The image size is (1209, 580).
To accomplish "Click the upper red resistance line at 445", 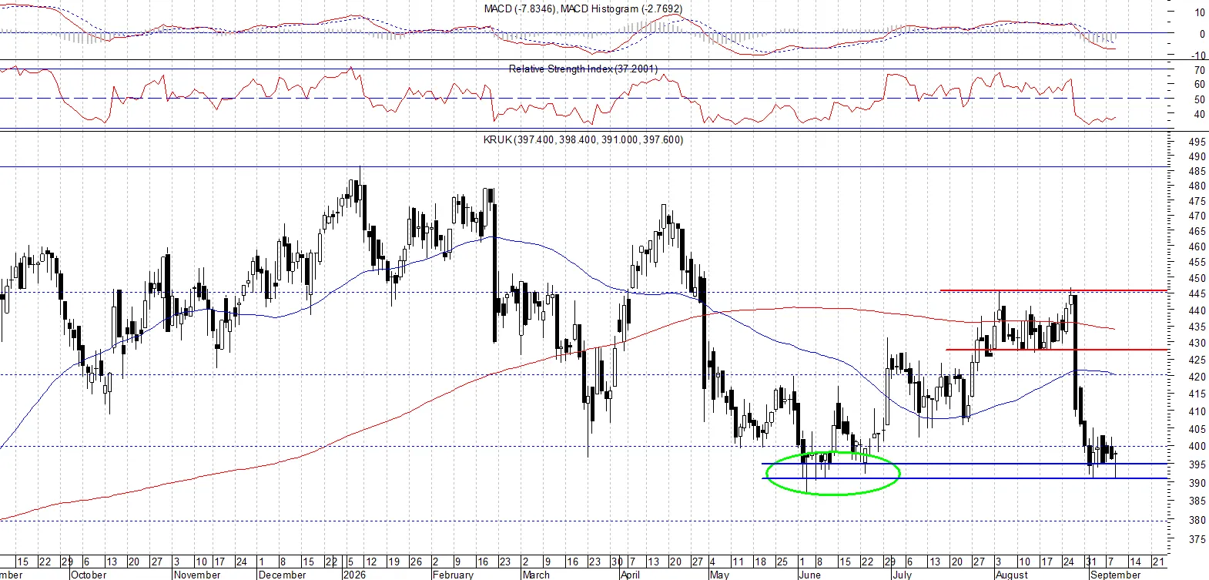I will click(1053, 290).
